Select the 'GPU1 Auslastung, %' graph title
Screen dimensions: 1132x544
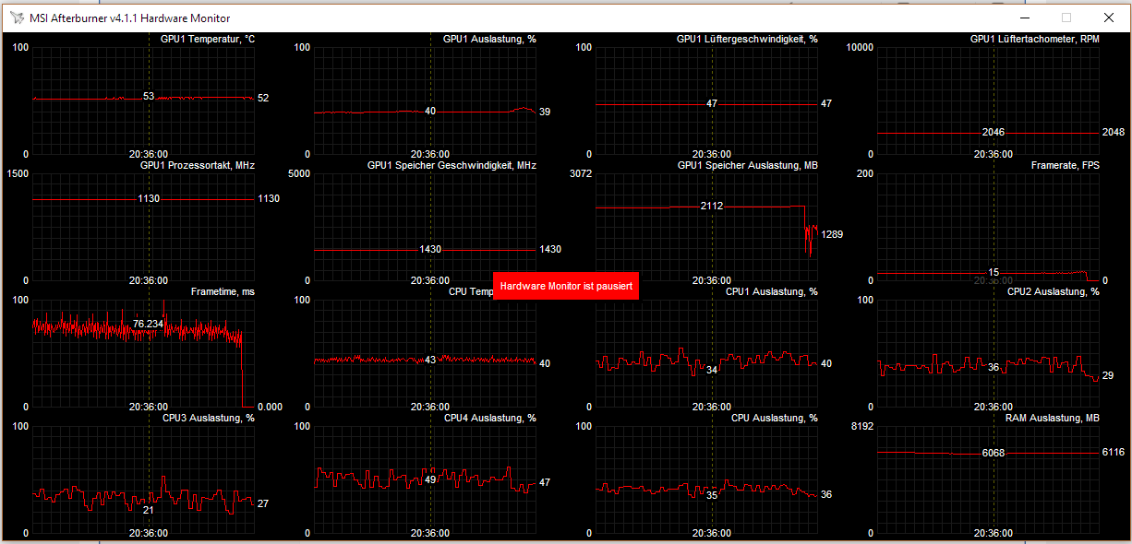click(x=489, y=40)
